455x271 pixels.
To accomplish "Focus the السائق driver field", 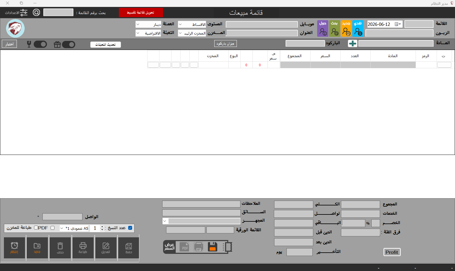I will click(x=201, y=213).
